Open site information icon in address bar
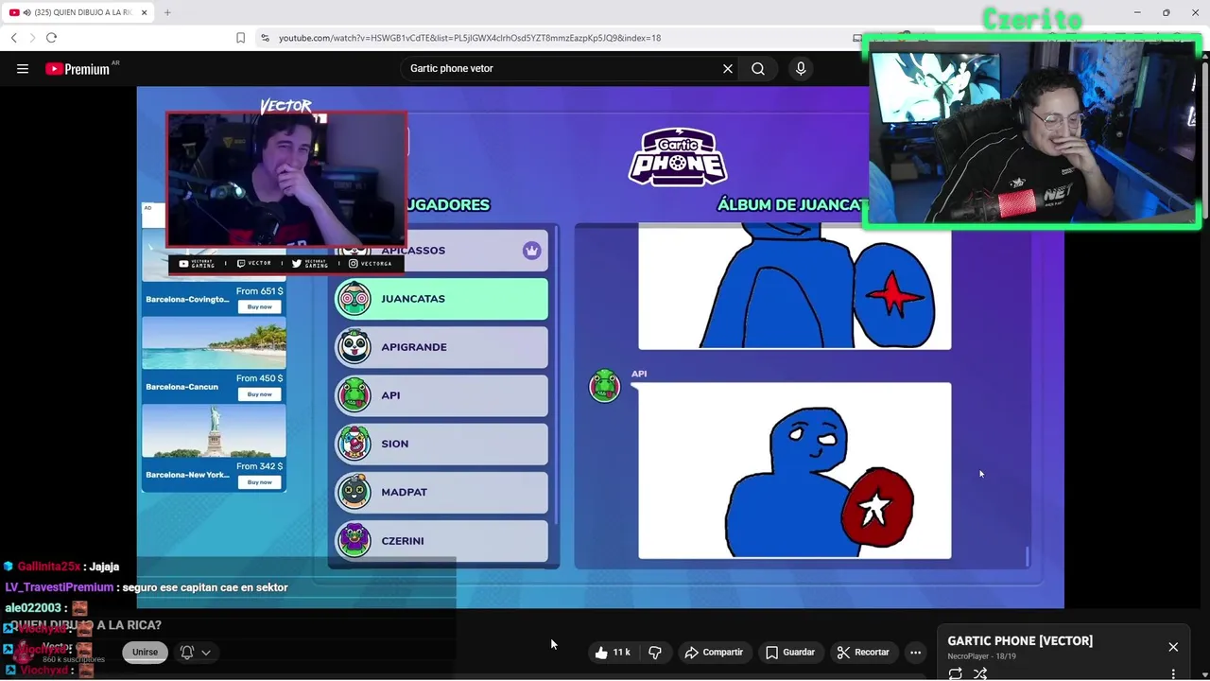 [x=265, y=38]
